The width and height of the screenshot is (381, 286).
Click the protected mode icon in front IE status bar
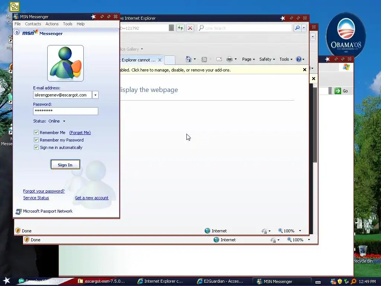click(264, 231)
